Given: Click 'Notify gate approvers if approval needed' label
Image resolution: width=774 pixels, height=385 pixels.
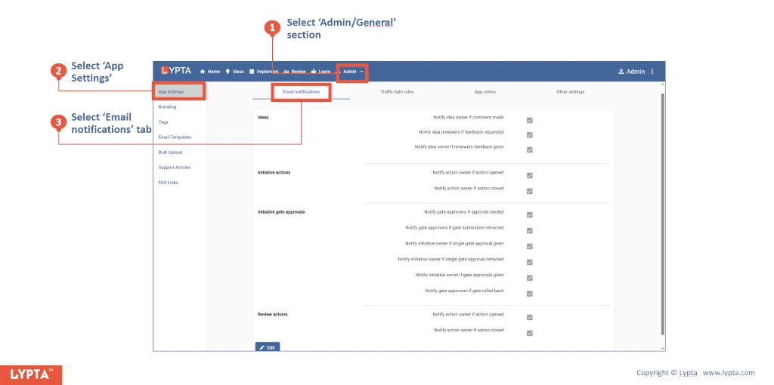Looking at the screenshot, I should tap(463, 212).
